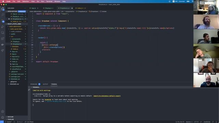Switch to the Problems panel tab
Viewport: 219px width, 123px height.
[x=34, y=84]
